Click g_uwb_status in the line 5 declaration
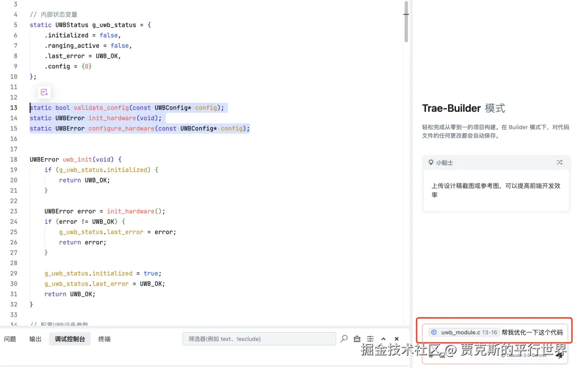Viewport: 578px width, 368px height. tap(114, 25)
